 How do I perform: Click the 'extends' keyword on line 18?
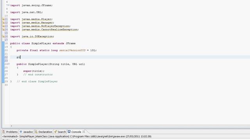58,43
